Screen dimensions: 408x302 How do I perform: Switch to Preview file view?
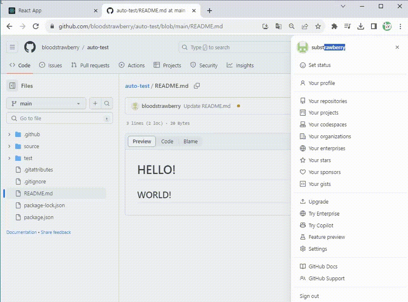(142, 141)
